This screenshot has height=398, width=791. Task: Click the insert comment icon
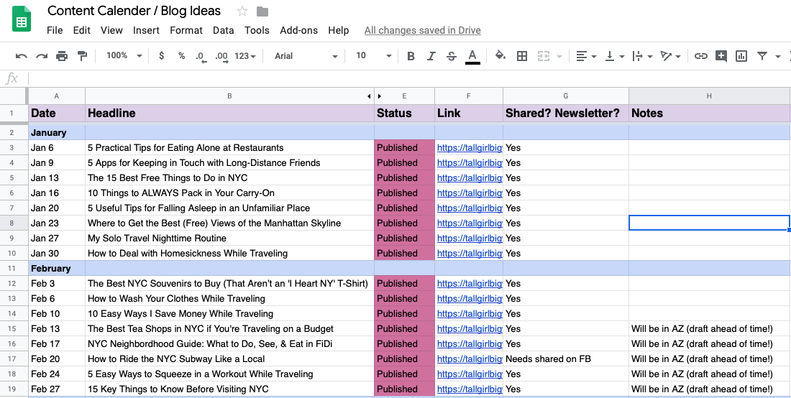721,56
